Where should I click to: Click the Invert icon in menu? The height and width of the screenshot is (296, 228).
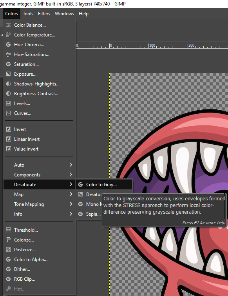pos(8,129)
